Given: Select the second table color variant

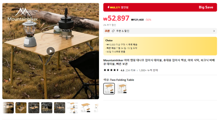Looking at the screenshot, I should [122, 89].
